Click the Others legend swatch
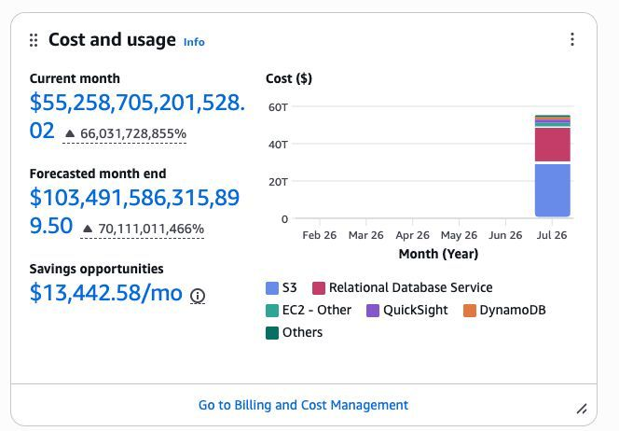 272,333
